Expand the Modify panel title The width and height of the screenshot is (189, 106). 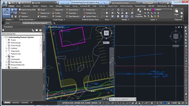[x=125, y=19]
